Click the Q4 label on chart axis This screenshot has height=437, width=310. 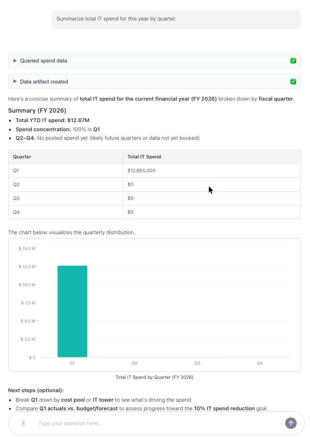coord(259,363)
